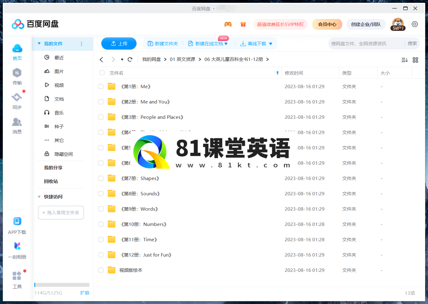Click the storage usage progress bar
Viewport: 428px width, 304px height.
pos(62,285)
